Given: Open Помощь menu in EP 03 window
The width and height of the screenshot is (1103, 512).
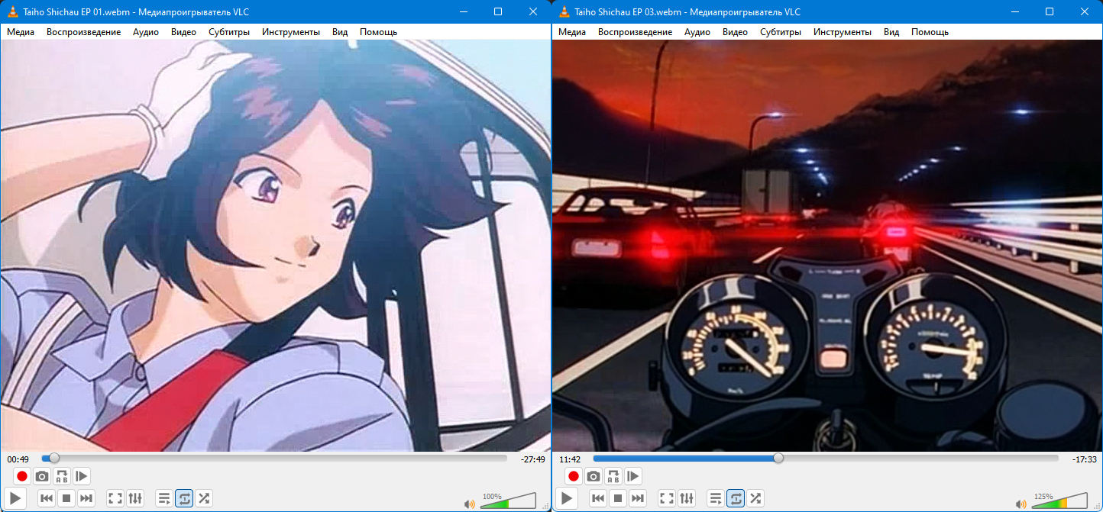Looking at the screenshot, I should click(930, 32).
